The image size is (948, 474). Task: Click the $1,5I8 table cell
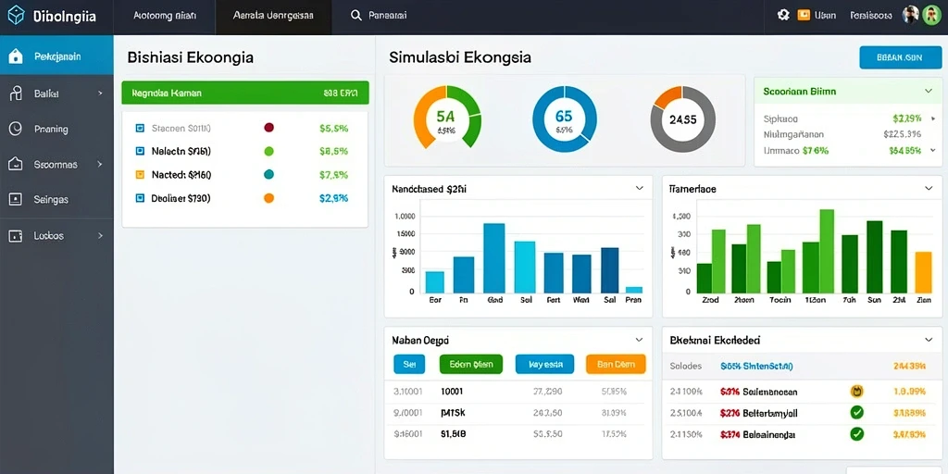tap(454, 433)
